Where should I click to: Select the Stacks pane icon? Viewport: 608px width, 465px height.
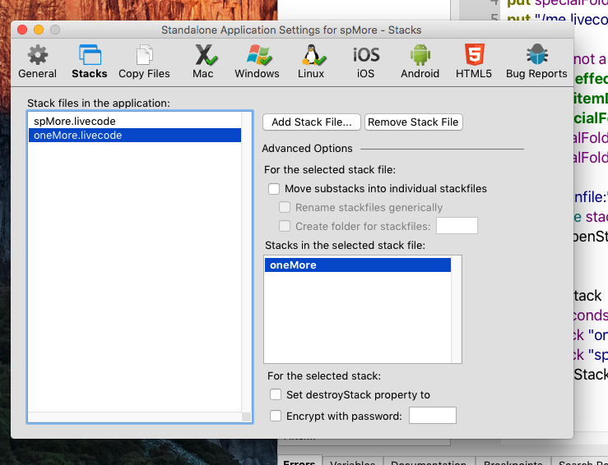pyautogui.click(x=90, y=62)
